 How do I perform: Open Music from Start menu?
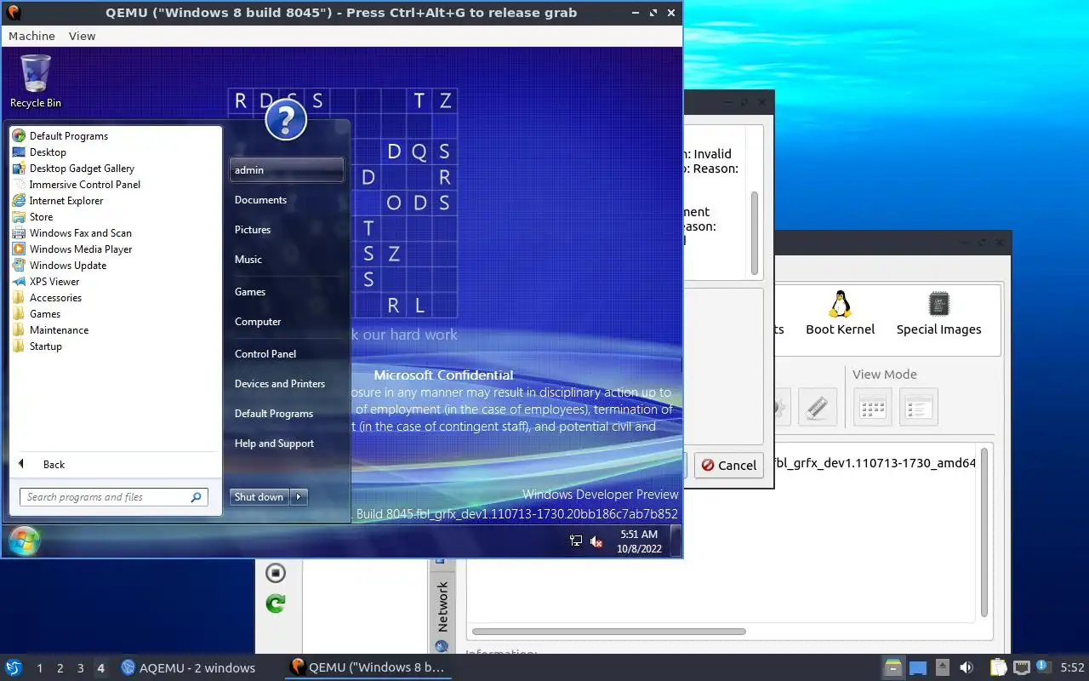248,260
